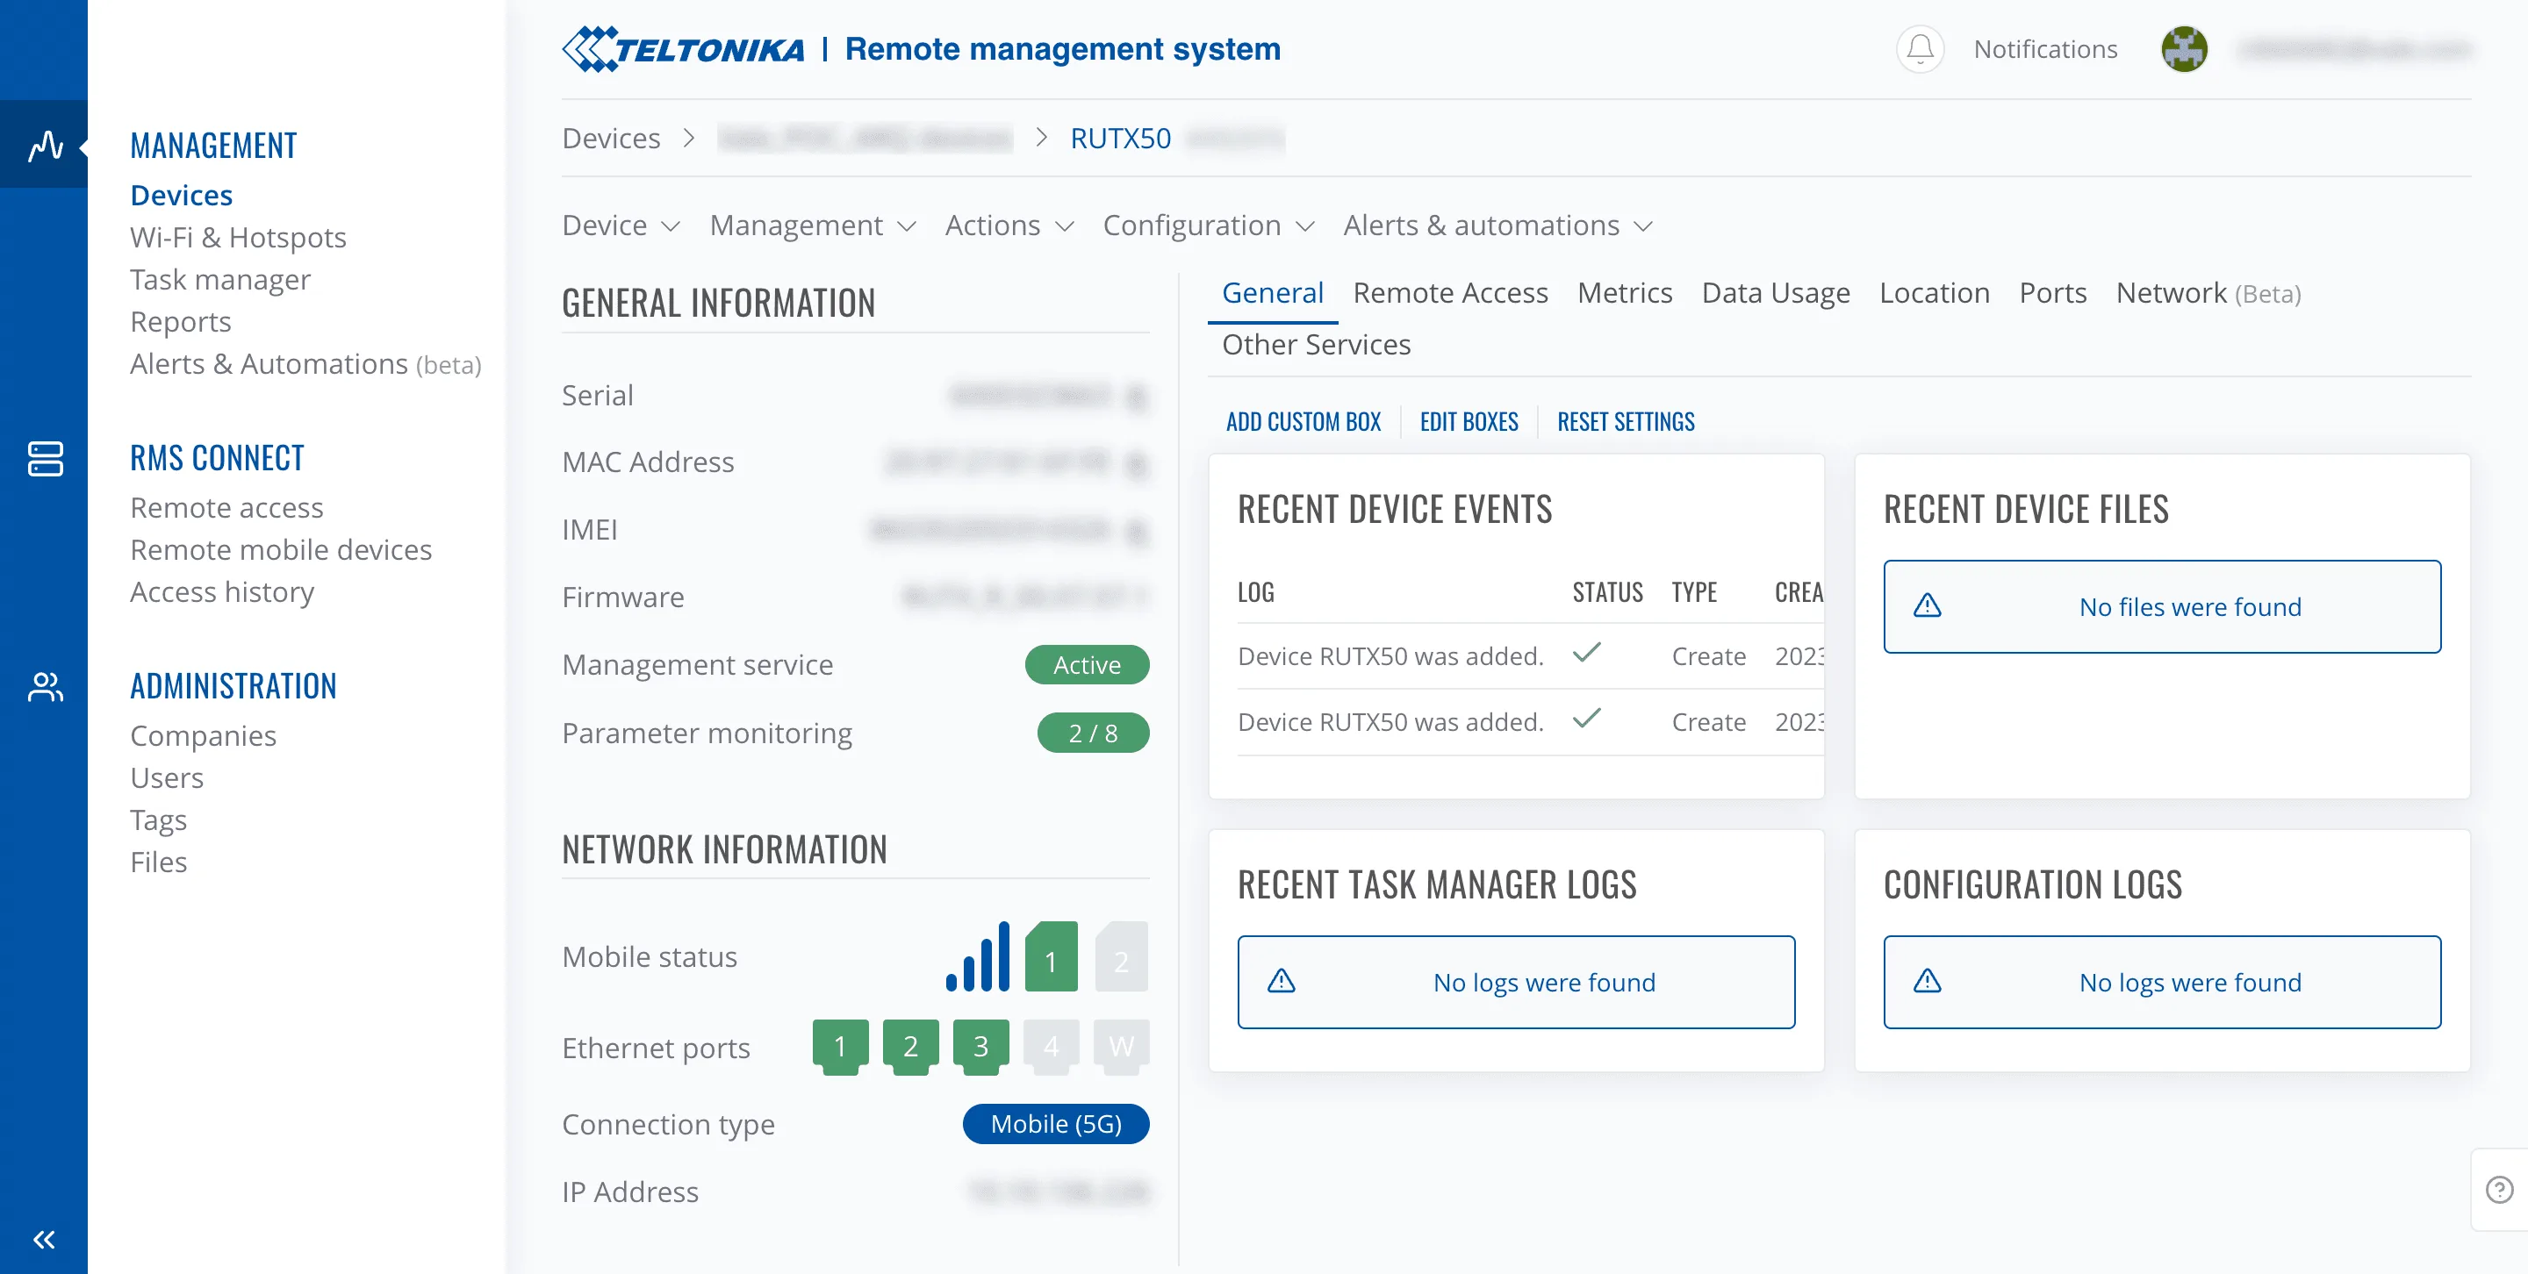Click status checkmark of first device event
The image size is (2528, 1274).
pyautogui.click(x=1587, y=652)
